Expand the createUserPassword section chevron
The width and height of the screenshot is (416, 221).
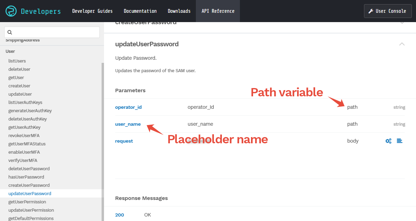[x=402, y=22]
